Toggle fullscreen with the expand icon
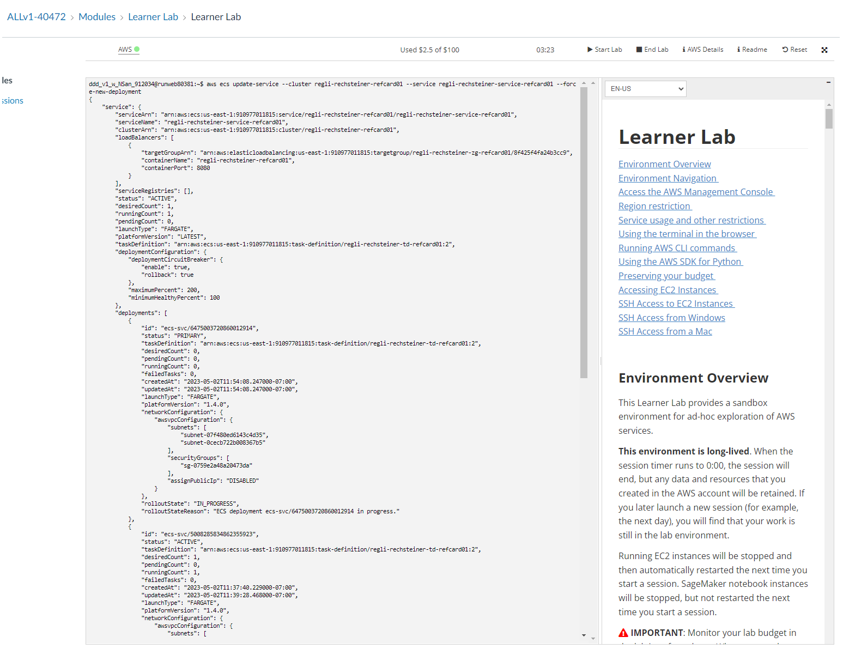843x655 pixels. pos(824,50)
